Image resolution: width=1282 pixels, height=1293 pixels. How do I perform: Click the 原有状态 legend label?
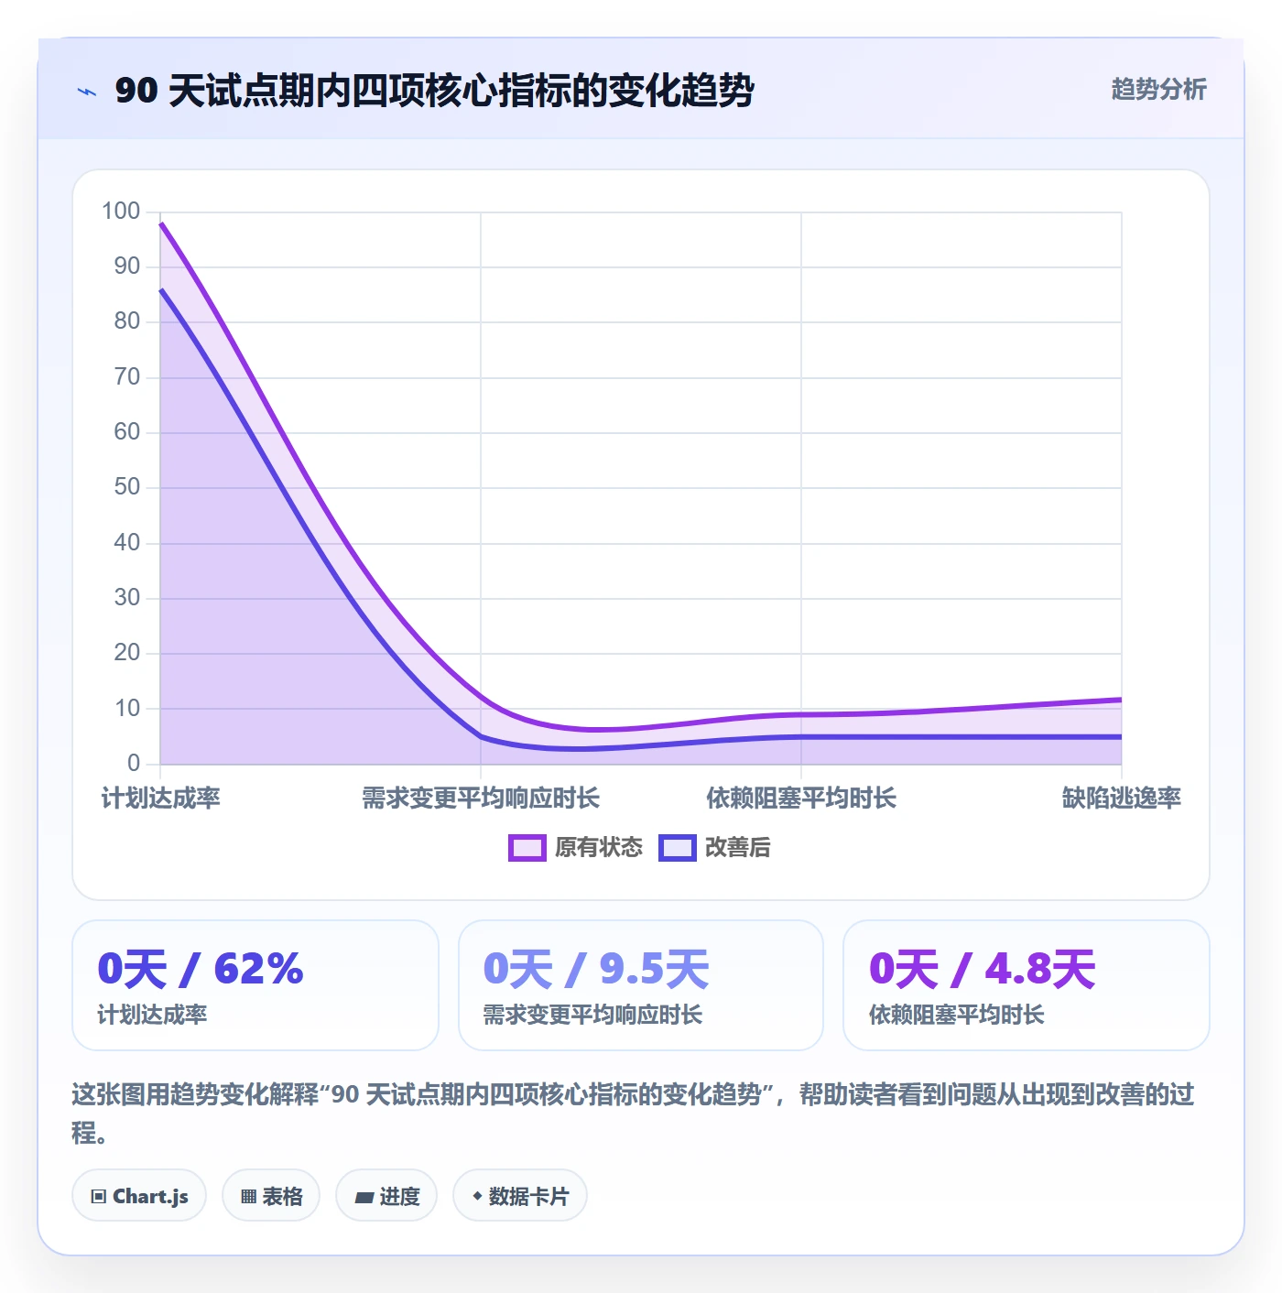click(x=599, y=848)
